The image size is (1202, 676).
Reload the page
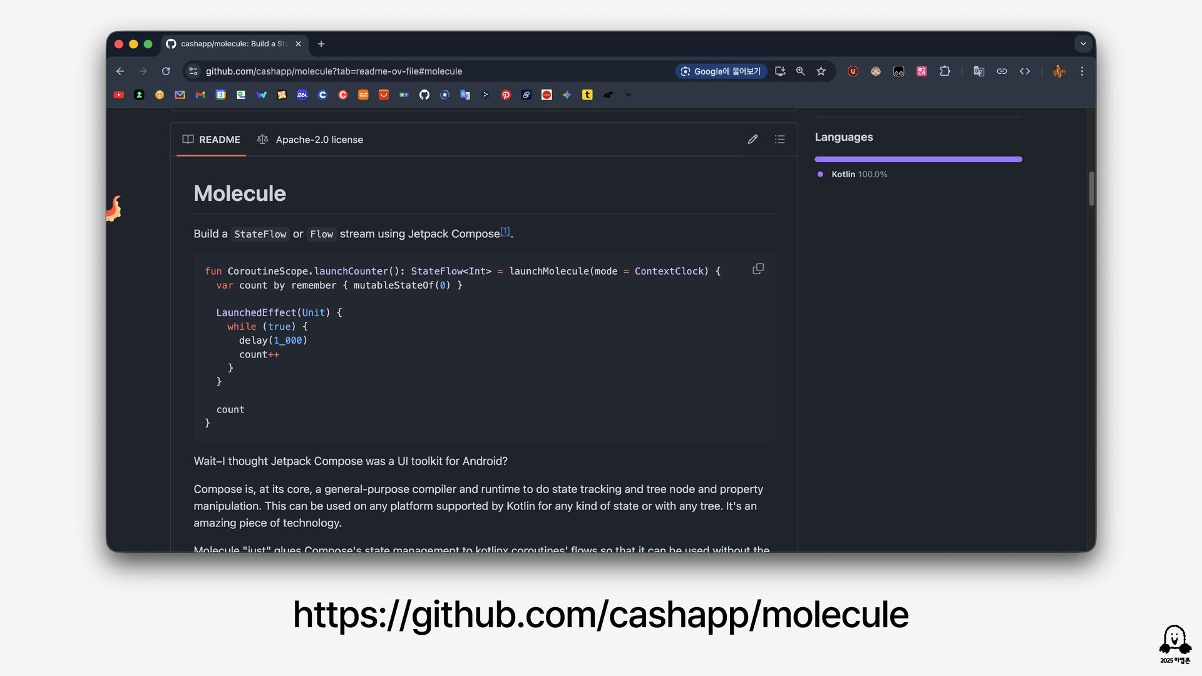click(x=166, y=71)
